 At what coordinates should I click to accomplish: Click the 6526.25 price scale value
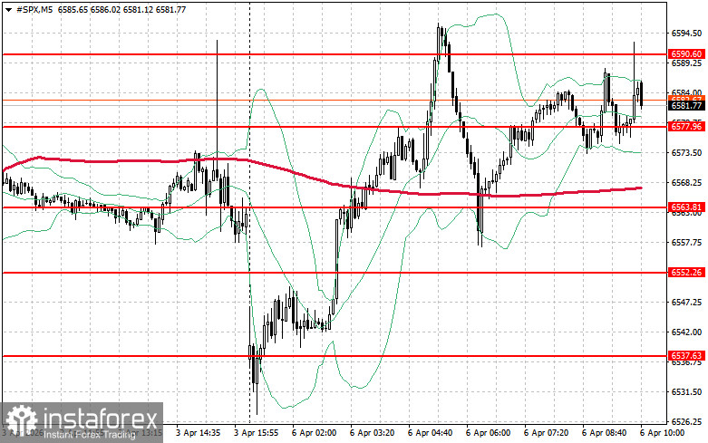click(686, 422)
